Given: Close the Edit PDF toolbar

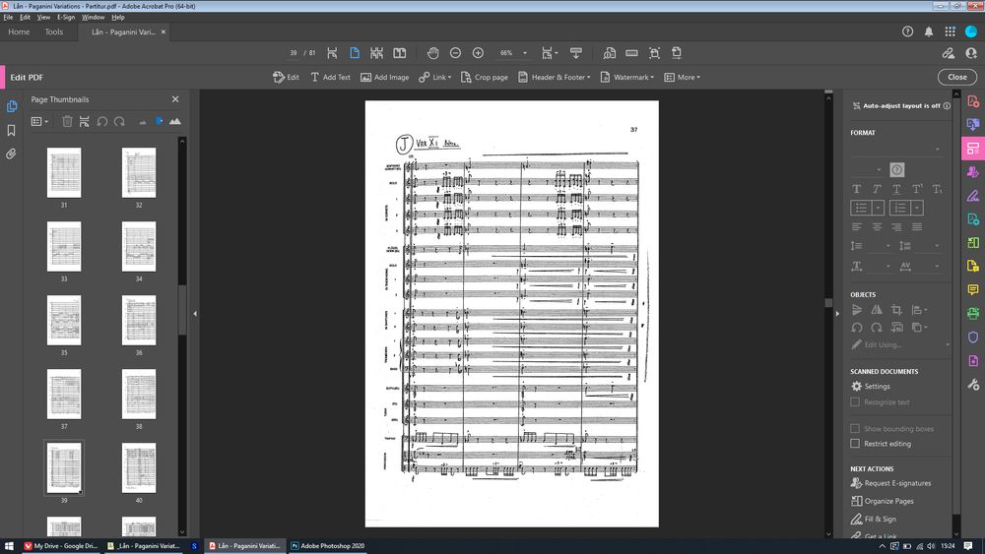Looking at the screenshot, I should click(x=956, y=77).
